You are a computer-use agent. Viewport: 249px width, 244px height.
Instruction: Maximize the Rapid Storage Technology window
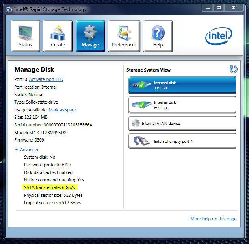click(219, 8)
